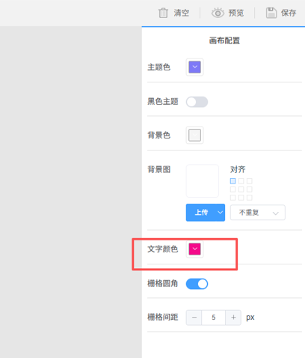Decrease 栅格间距 with minus button

(x=194, y=318)
